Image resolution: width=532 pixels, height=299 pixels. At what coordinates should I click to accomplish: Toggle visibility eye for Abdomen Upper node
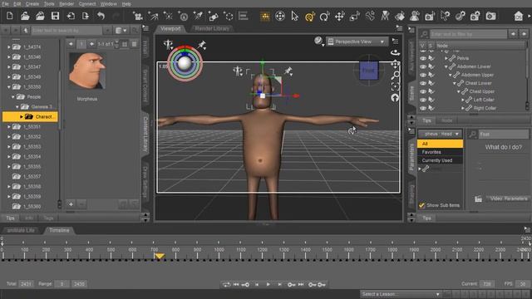[x=423, y=75]
